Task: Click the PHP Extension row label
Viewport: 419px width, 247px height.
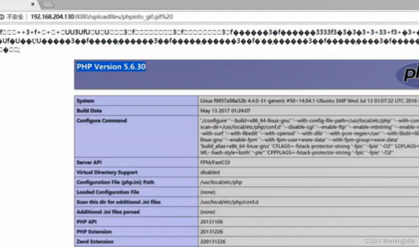Action: click(94, 231)
